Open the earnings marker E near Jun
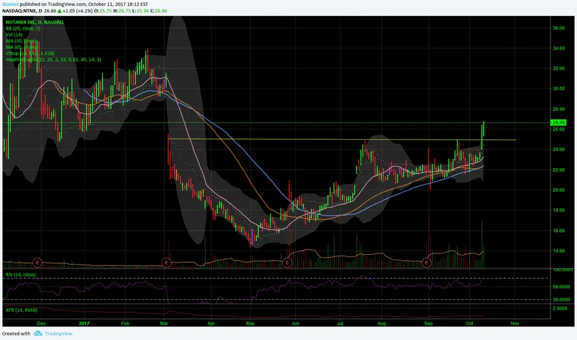The width and height of the screenshot is (577, 340). pyautogui.click(x=287, y=263)
